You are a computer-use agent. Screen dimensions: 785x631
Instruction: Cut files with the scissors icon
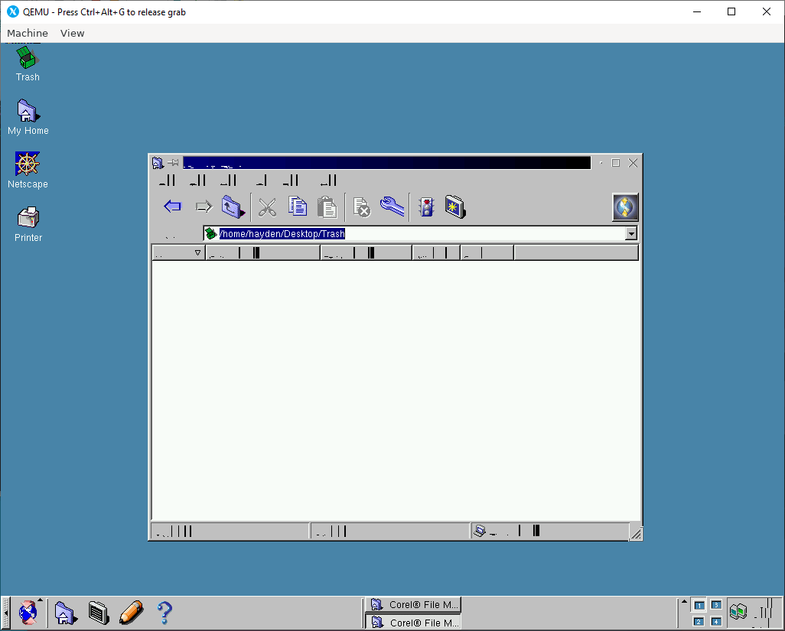click(267, 207)
